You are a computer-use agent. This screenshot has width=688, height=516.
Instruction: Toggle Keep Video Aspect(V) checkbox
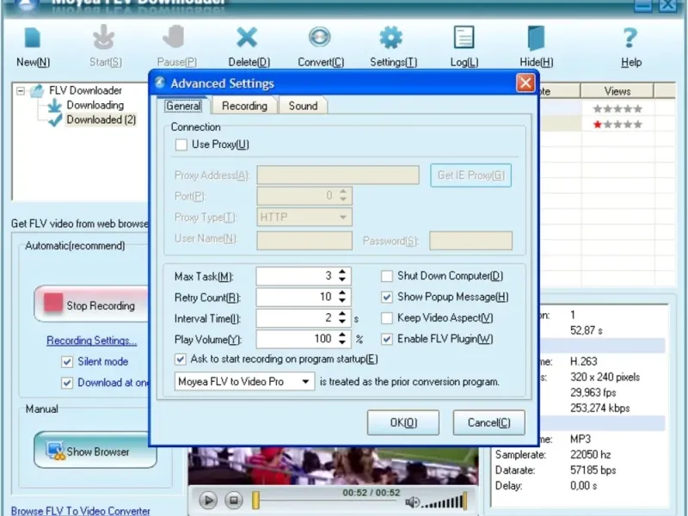click(386, 318)
